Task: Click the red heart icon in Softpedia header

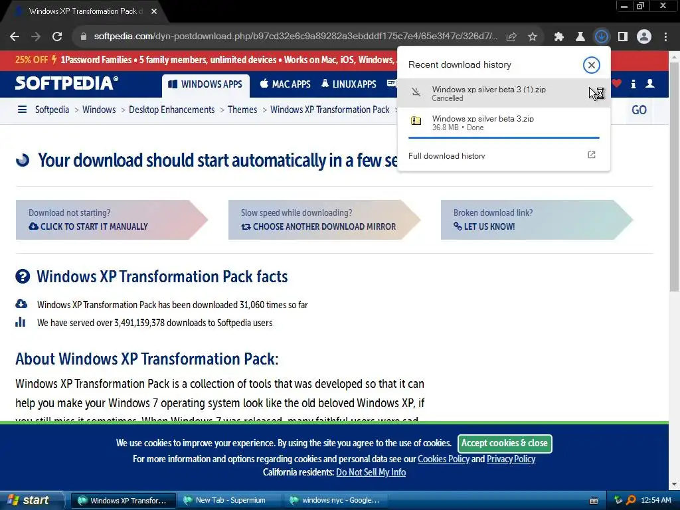Action: point(617,83)
